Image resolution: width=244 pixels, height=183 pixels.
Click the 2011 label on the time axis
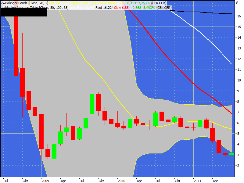pyautogui.click(x=198, y=181)
